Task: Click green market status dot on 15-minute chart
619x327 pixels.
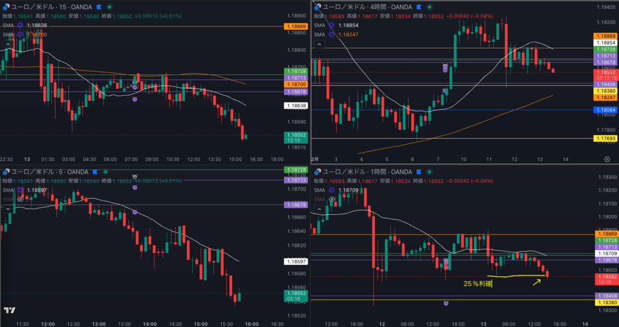Action: [x=109, y=7]
